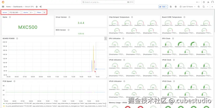Open the refresh interval dropdown arrow
The width and height of the screenshot is (215, 108).
(x=207, y=6)
